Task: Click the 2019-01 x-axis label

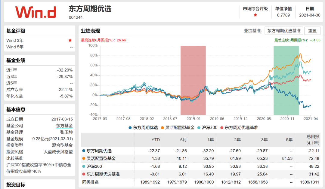Action: point(193,119)
